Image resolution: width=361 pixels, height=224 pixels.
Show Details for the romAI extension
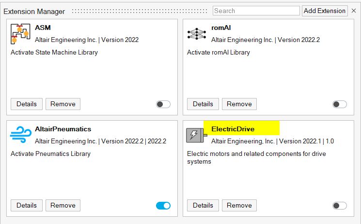click(x=203, y=104)
